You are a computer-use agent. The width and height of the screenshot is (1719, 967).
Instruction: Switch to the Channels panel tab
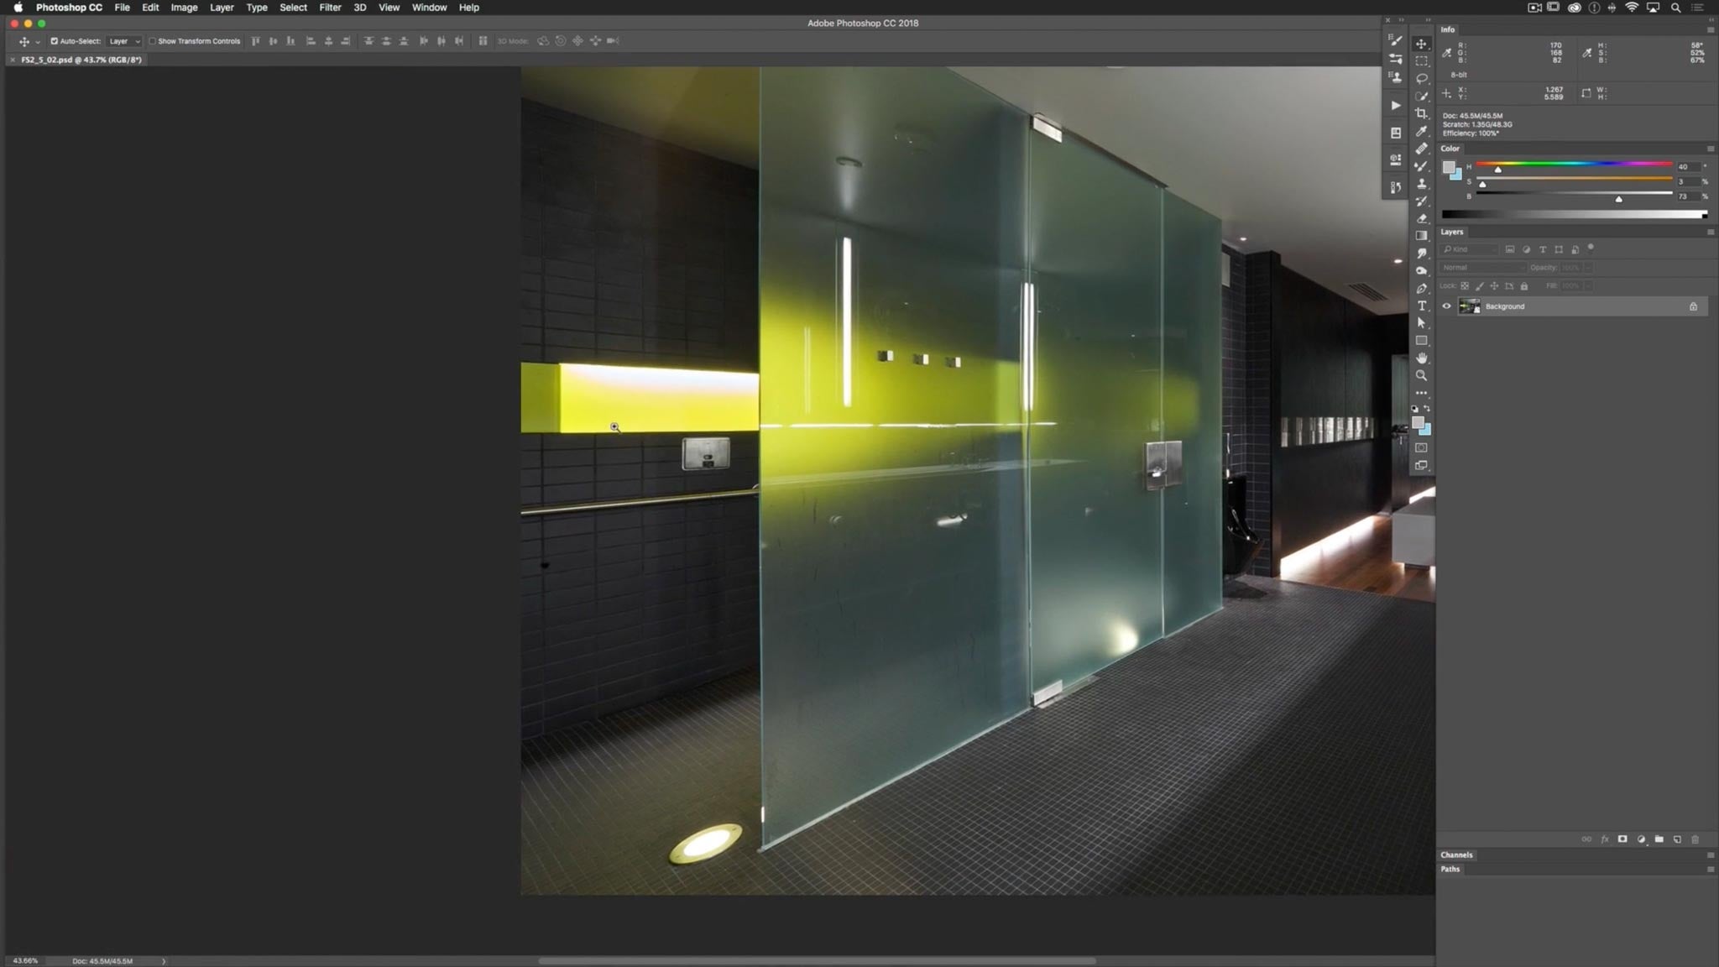(x=1456, y=855)
